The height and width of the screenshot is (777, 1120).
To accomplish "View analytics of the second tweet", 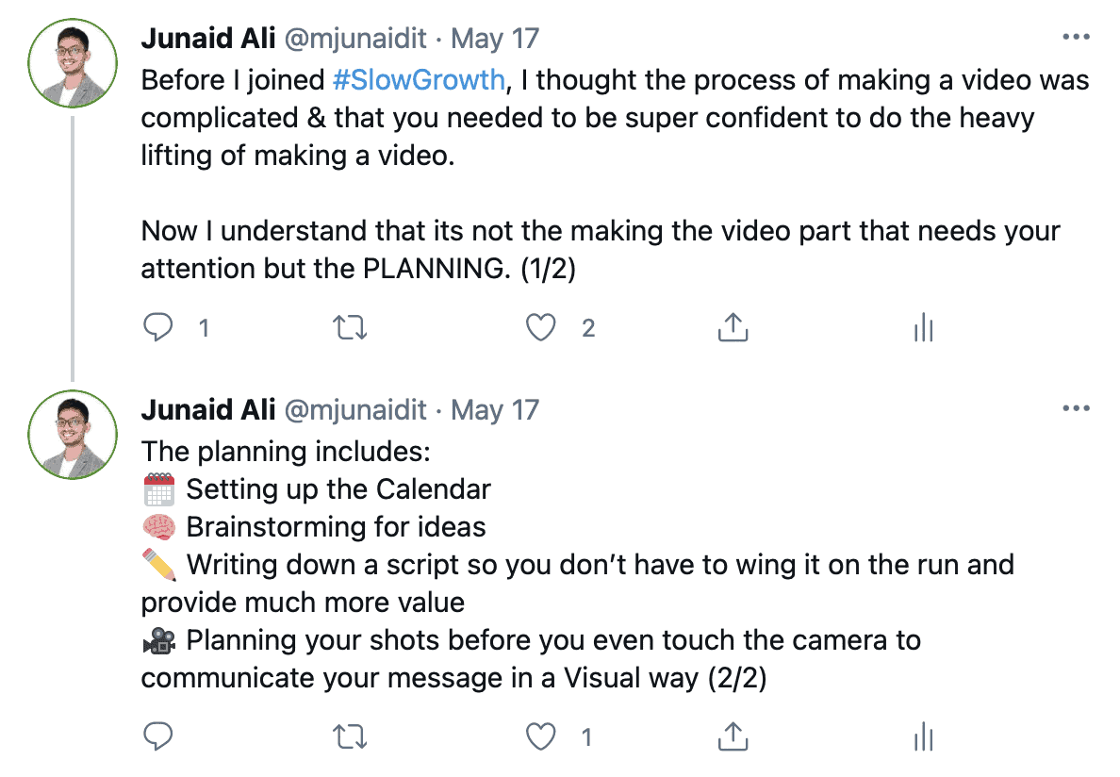I will point(923,737).
